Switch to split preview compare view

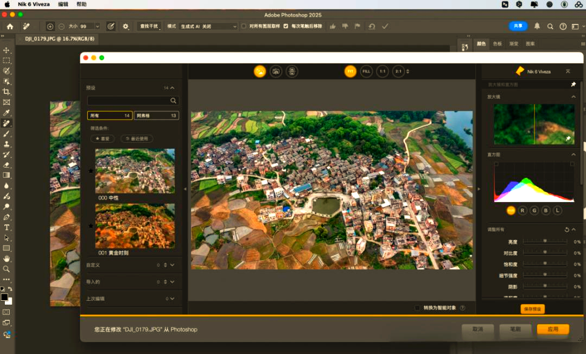coord(276,71)
